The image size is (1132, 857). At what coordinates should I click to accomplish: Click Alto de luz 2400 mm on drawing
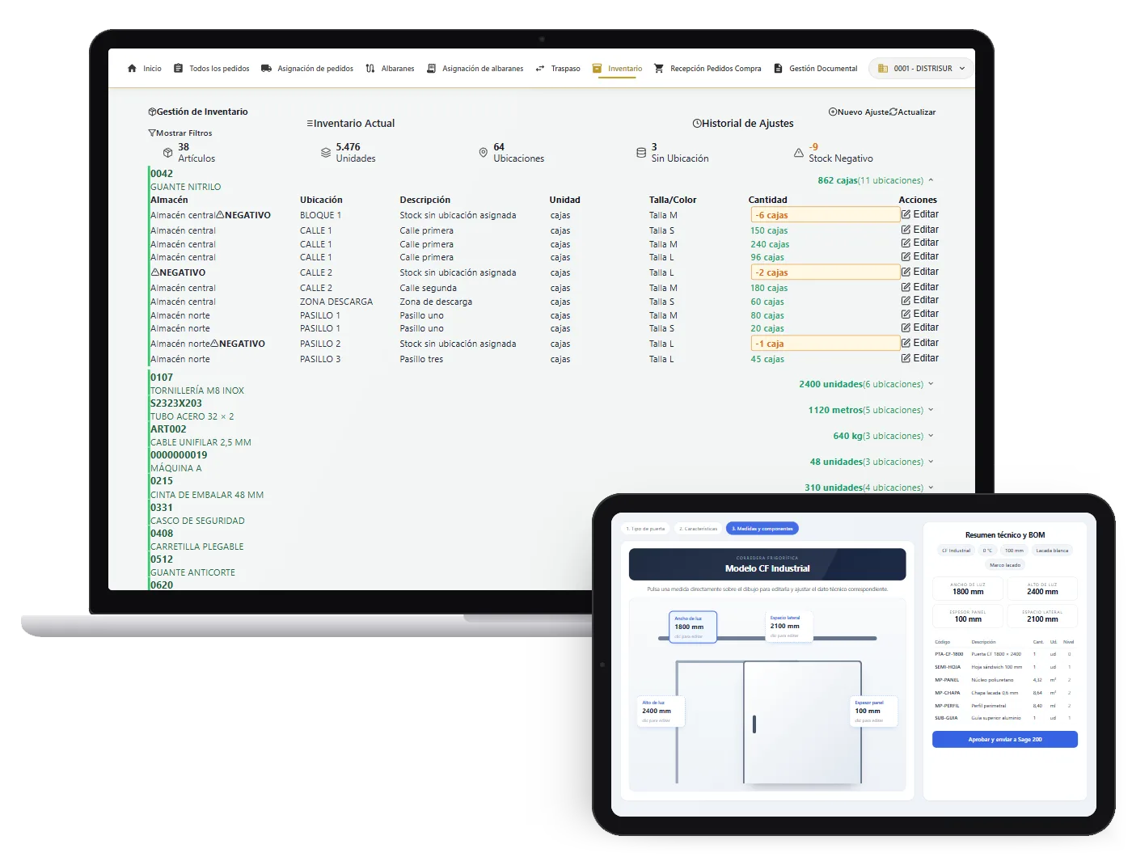[x=661, y=711]
